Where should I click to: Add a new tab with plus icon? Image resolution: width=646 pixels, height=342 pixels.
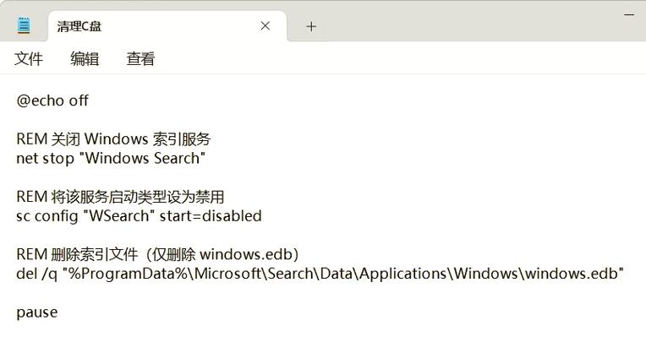[x=311, y=27]
